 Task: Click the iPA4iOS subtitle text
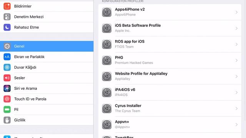pyautogui.click(x=121, y=95)
